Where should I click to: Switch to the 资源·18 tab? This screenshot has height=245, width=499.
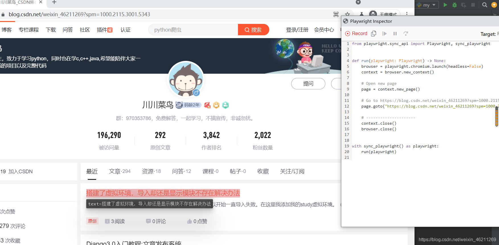click(151, 171)
